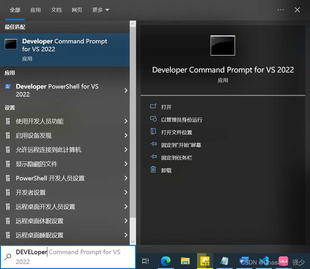The width and height of the screenshot is (310, 269).
Task: Expand the 远程桌面休眠设置 chevron
Action: click(x=126, y=221)
